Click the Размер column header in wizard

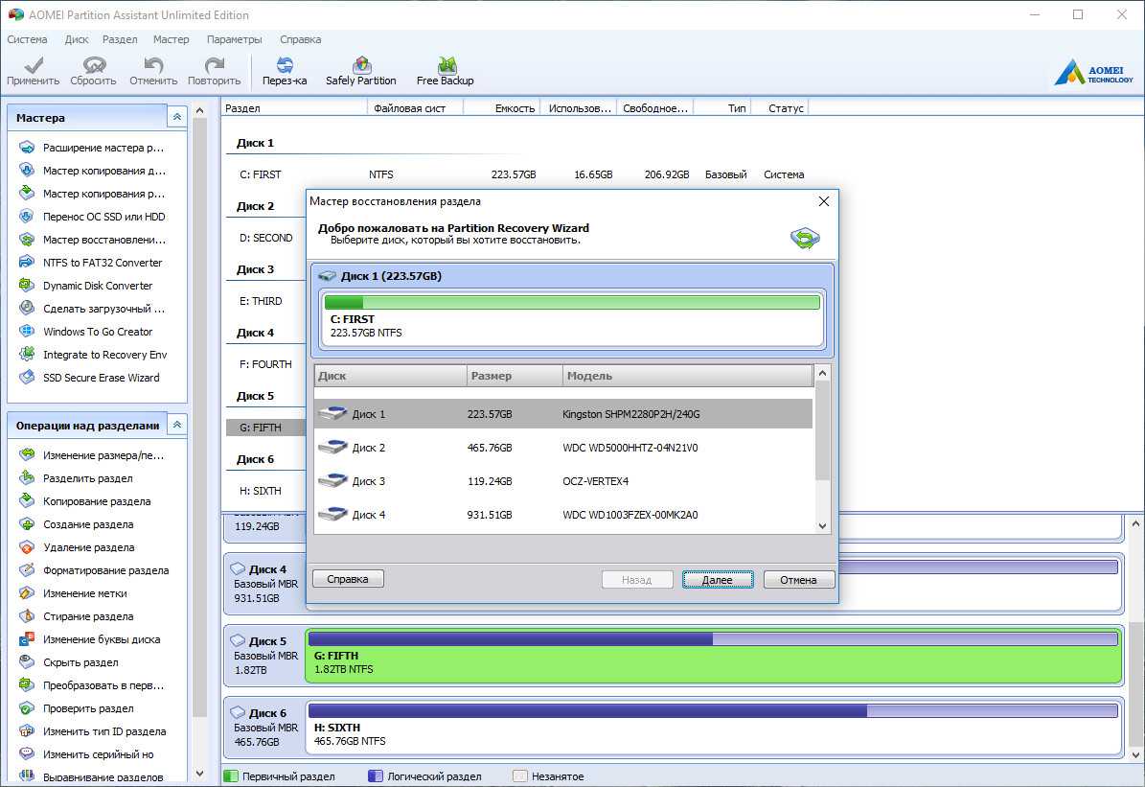515,376
